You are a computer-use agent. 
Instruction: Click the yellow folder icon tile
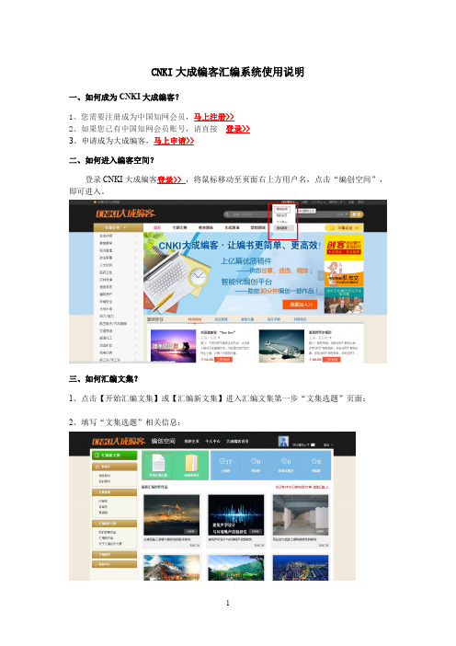pyautogui.click(x=191, y=466)
